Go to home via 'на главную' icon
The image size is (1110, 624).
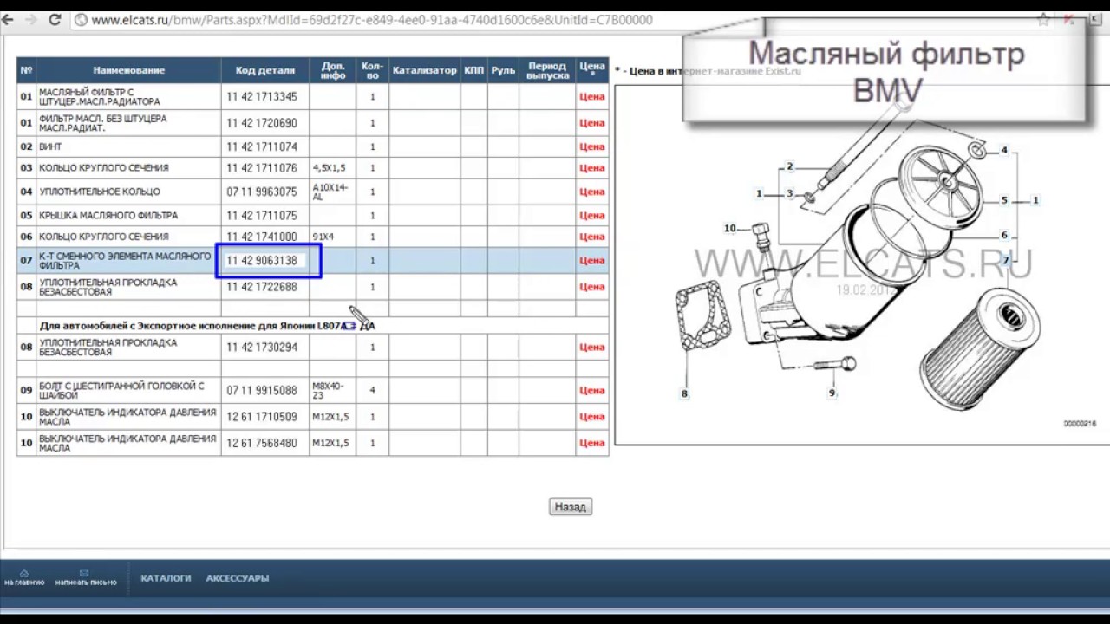pyautogui.click(x=24, y=577)
